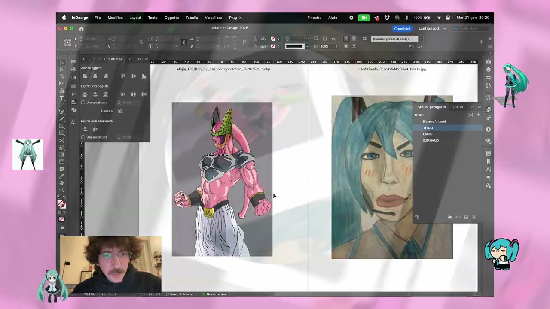550x309 pixels.
Task: Create new style group folder icon
Action: (449, 218)
